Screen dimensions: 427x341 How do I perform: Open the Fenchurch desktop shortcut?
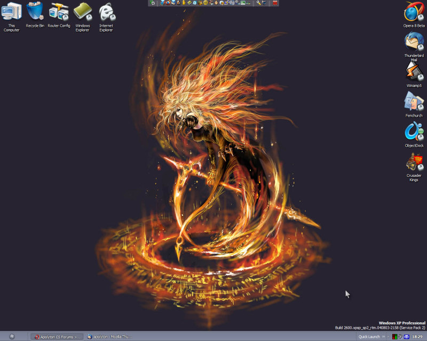414,101
